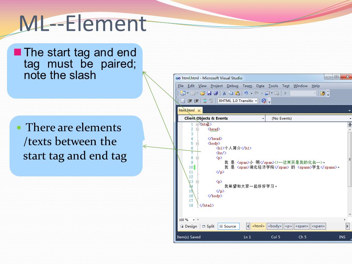Viewport: 352px width, 264px height.
Task: Open the active documents list arrow
Action: [x=349, y=110]
